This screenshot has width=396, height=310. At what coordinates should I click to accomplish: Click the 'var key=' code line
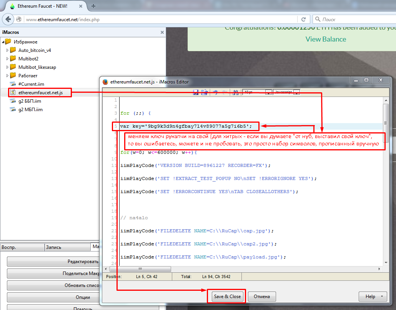(186, 126)
